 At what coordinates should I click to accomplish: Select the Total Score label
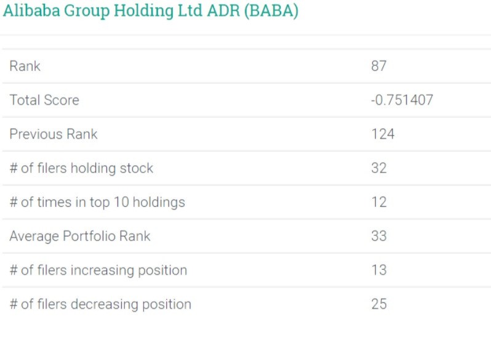coord(44,100)
